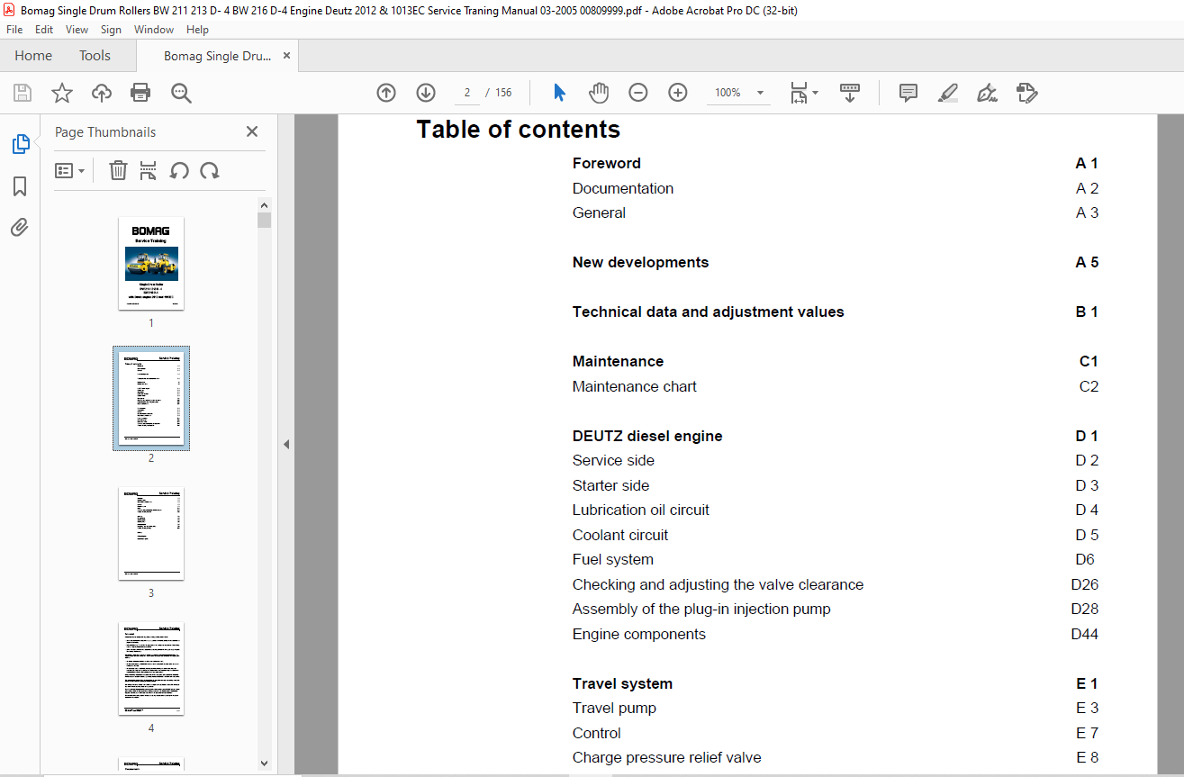Zoom in with the plus icon

pos(678,93)
